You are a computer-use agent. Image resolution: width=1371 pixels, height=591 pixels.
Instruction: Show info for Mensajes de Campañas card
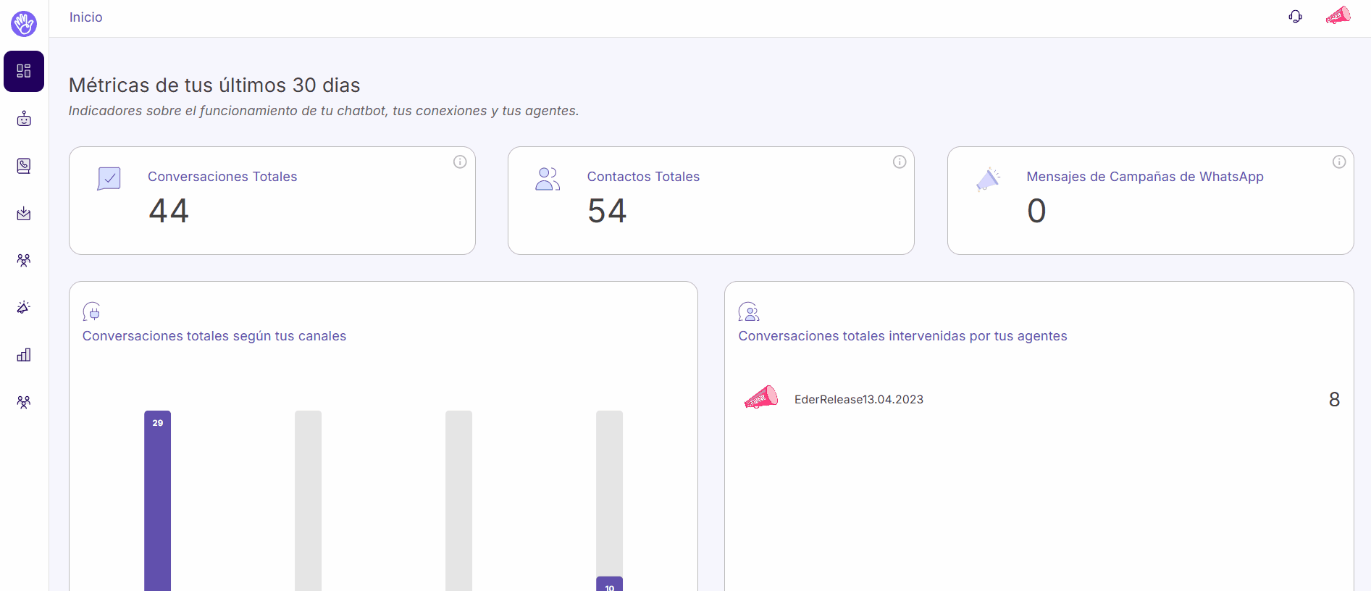(1339, 162)
